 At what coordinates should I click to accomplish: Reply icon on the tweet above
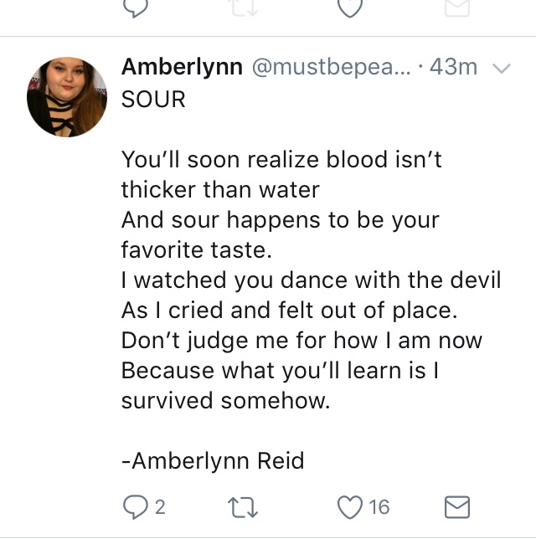(x=136, y=8)
